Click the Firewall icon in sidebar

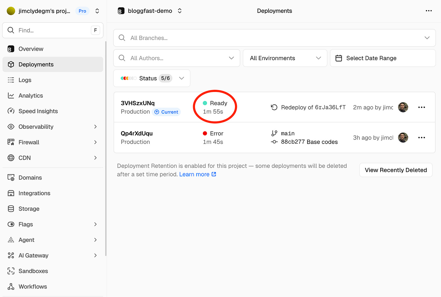(11, 142)
